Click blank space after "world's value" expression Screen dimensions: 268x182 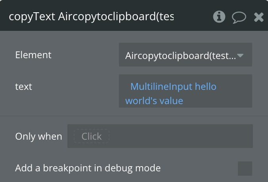pos(218,101)
